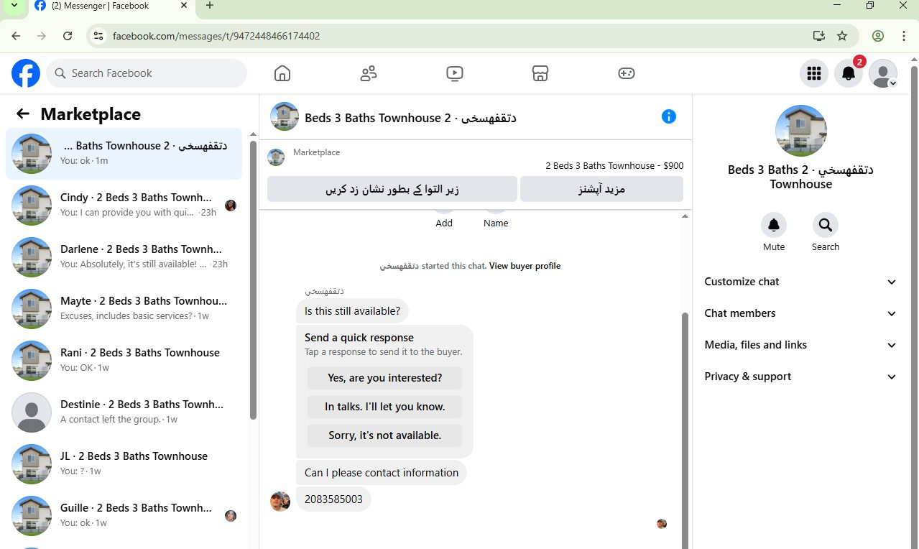The width and height of the screenshot is (919, 549).
Task: Click the conversation list scrollbar
Action: point(253,280)
